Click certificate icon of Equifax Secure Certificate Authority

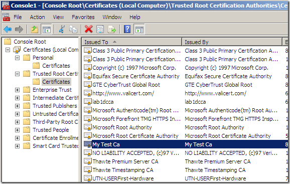[x=88, y=76]
